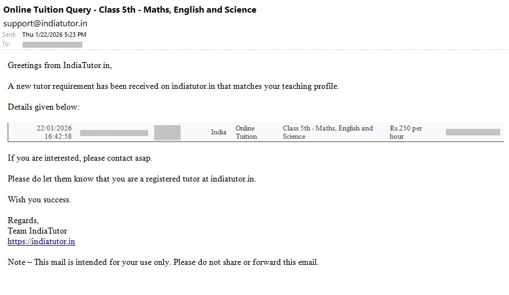The height and width of the screenshot is (295, 509).
Task: Click the "new tutor requirement" paragraph
Action: point(173,86)
